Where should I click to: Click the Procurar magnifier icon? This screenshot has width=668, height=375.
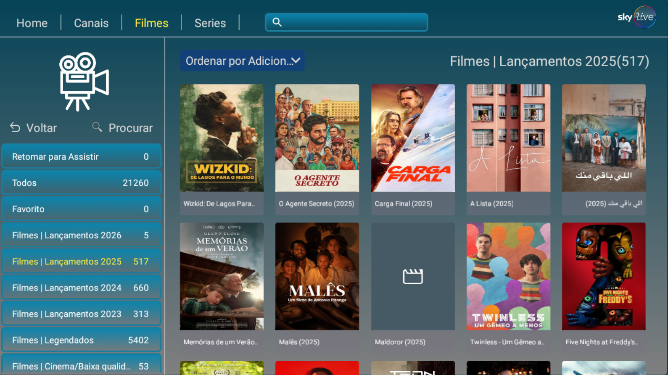tap(97, 127)
